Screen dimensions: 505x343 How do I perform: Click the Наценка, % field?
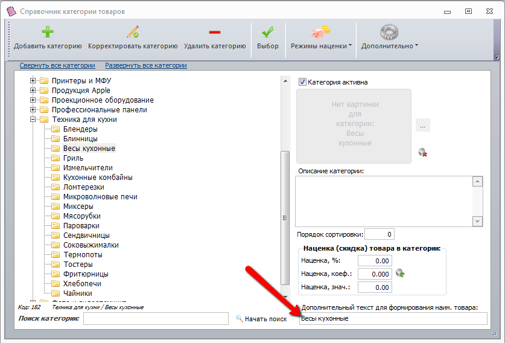coord(375,261)
